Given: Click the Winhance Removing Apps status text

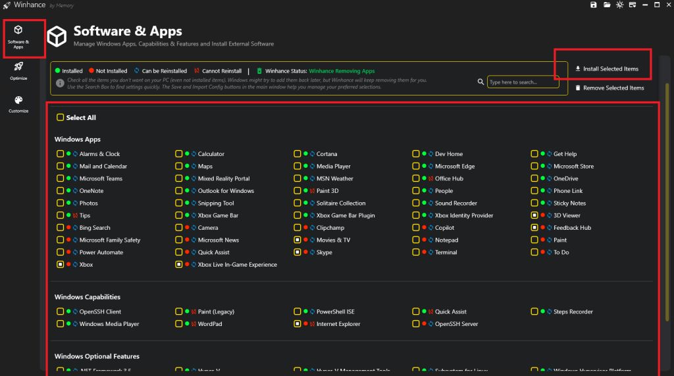Looking at the screenshot, I should tap(342, 71).
